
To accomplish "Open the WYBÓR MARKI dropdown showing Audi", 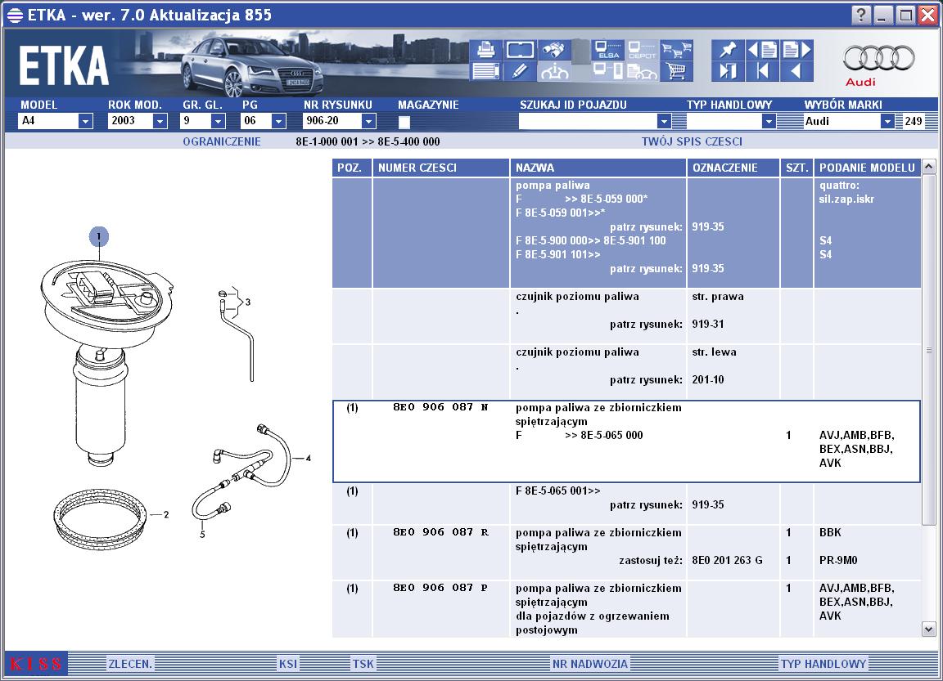I will (x=887, y=121).
